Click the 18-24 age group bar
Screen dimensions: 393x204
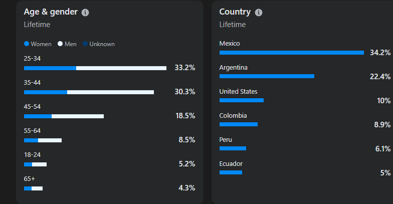point(35,164)
